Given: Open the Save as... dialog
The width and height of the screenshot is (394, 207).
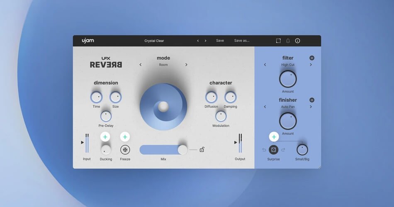Looking at the screenshot, I should point(242,41).
